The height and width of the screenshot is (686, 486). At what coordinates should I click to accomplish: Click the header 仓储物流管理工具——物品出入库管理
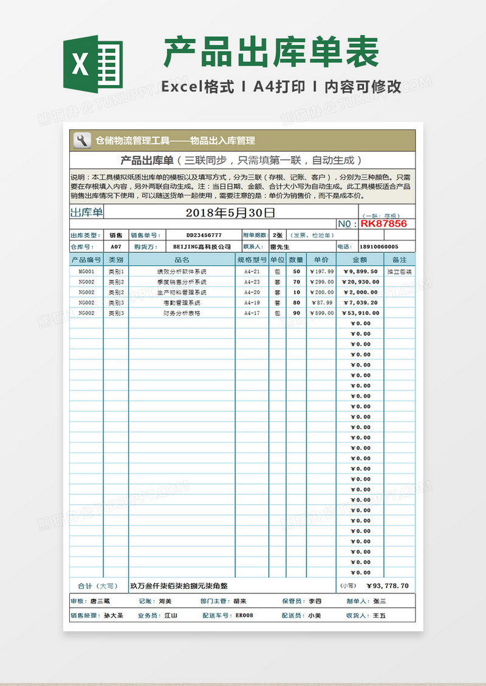(175, 140)
